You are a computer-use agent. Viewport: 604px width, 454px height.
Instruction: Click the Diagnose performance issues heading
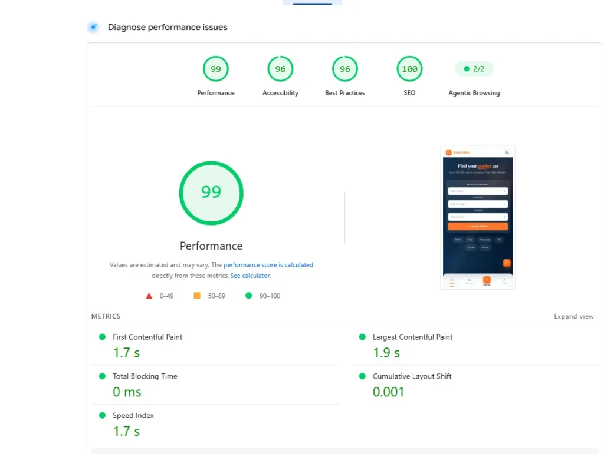click(168, 27)
